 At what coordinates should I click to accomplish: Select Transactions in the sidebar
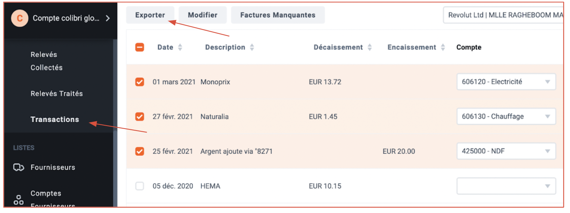tap(55, 119)
